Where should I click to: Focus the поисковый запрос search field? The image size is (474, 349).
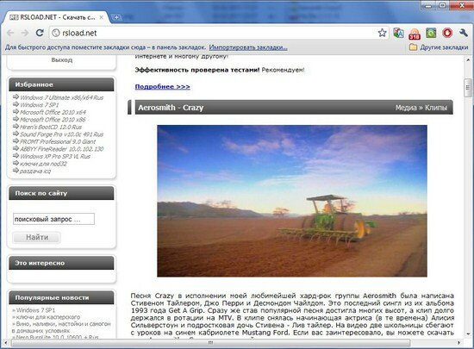tap(53, 219)
